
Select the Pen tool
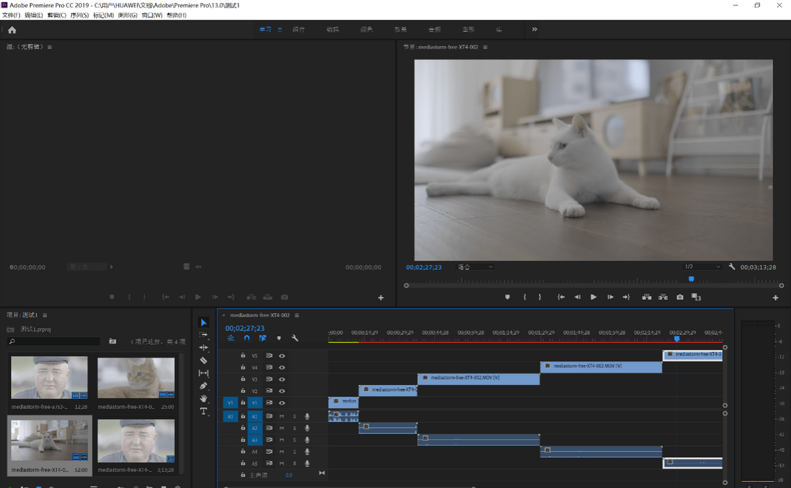click(x=204, y=386)
